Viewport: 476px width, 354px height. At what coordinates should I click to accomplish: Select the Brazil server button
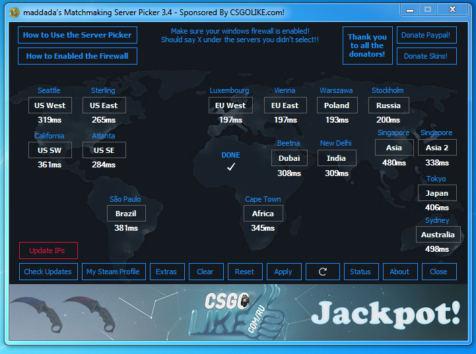coord(126,214)
